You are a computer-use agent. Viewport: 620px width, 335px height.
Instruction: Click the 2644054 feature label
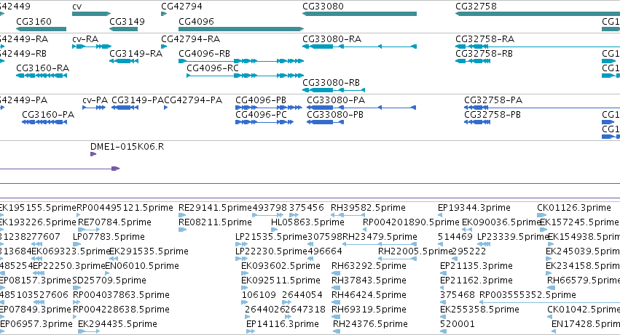click(x=302, y=295)
